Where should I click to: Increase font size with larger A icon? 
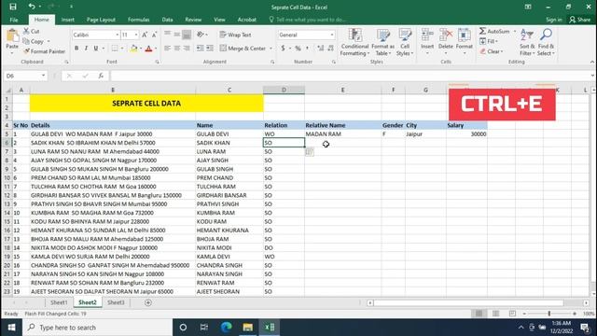tap(145, 35)
